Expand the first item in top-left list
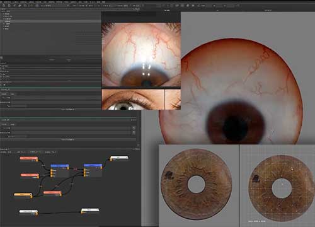This screenshot has width=315, height=227. [4, 14]
